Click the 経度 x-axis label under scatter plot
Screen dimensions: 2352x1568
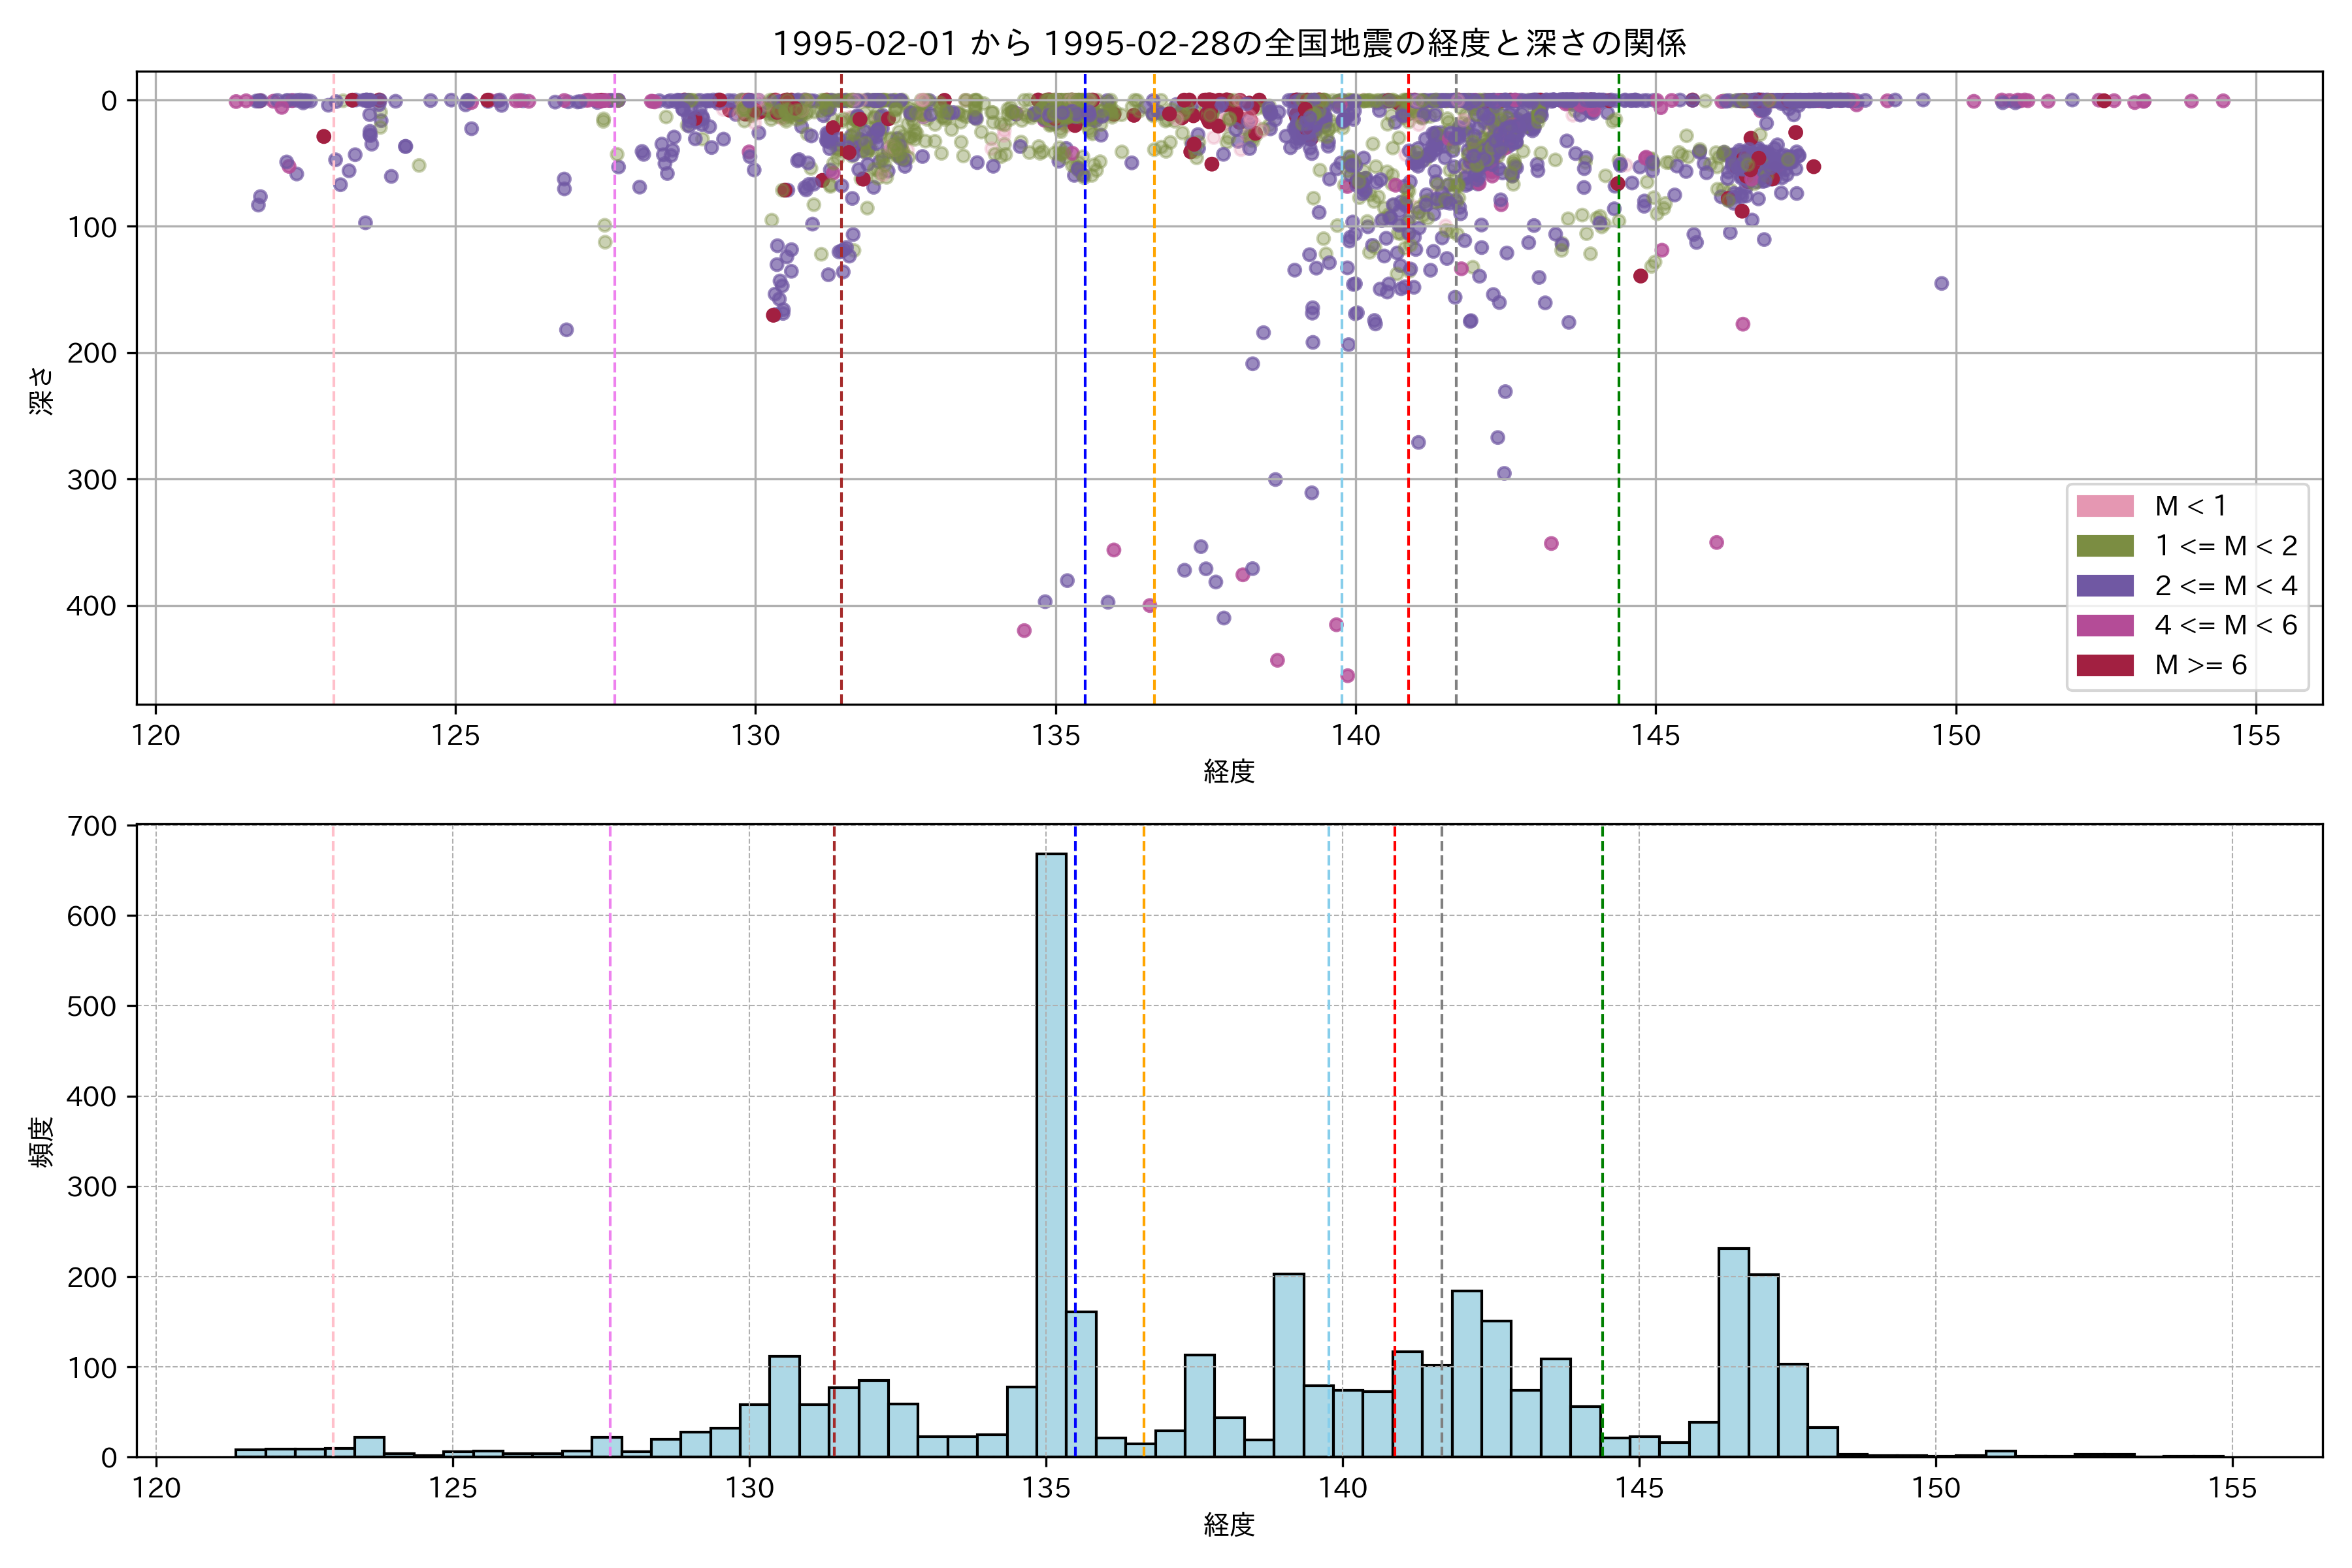(x=1229, y=771)
